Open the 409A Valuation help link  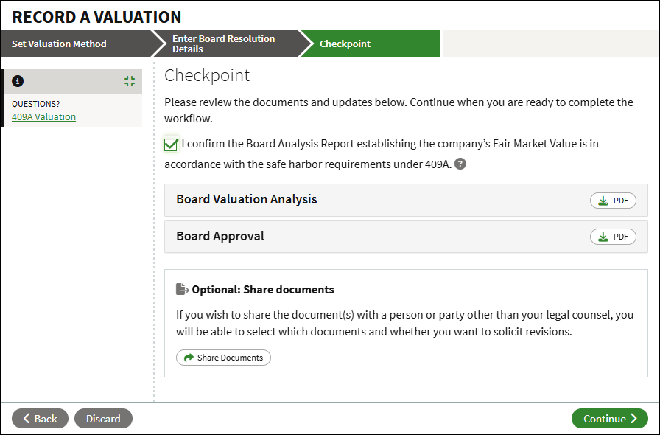click(43, 116)
